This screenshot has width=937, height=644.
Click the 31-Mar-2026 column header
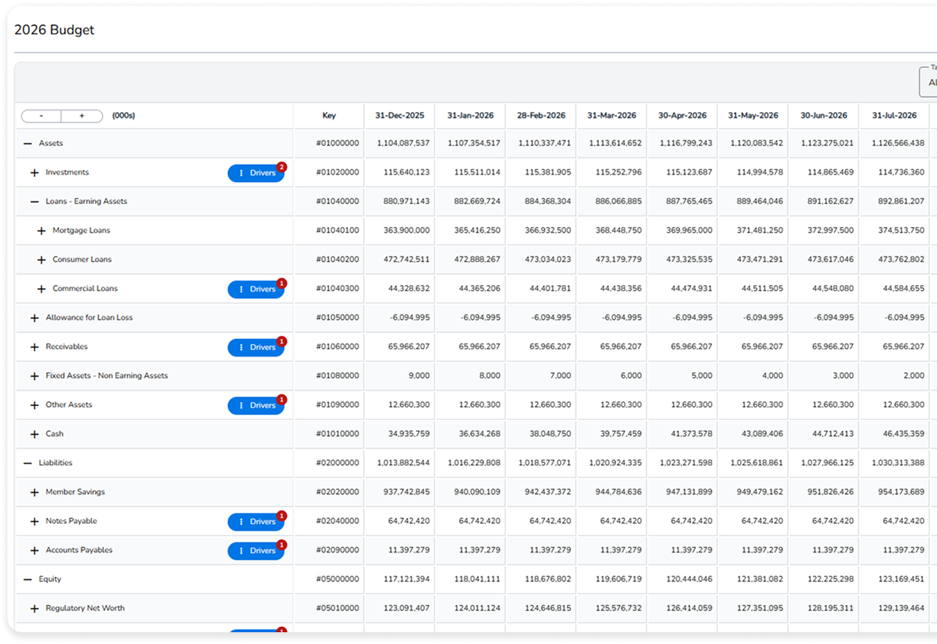click(612, 116)
